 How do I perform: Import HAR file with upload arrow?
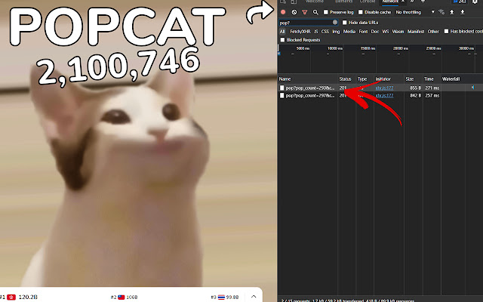[452, 12]
